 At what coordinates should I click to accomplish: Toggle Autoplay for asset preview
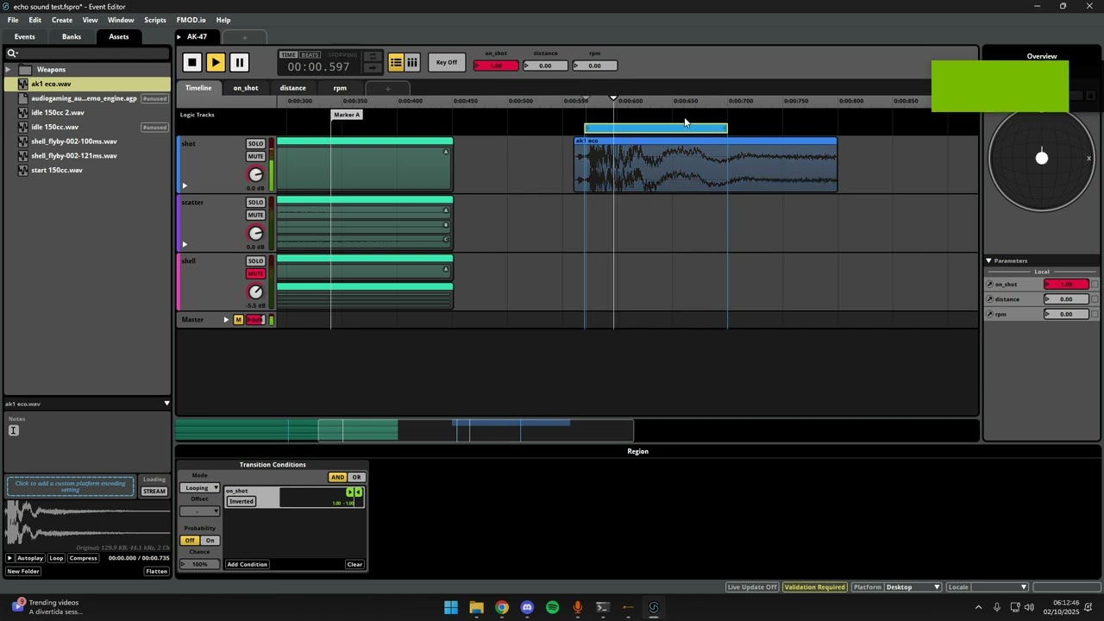click(x=29, y=558)
